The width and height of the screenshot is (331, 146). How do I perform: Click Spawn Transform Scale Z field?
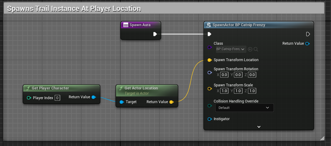coord(252,91)
